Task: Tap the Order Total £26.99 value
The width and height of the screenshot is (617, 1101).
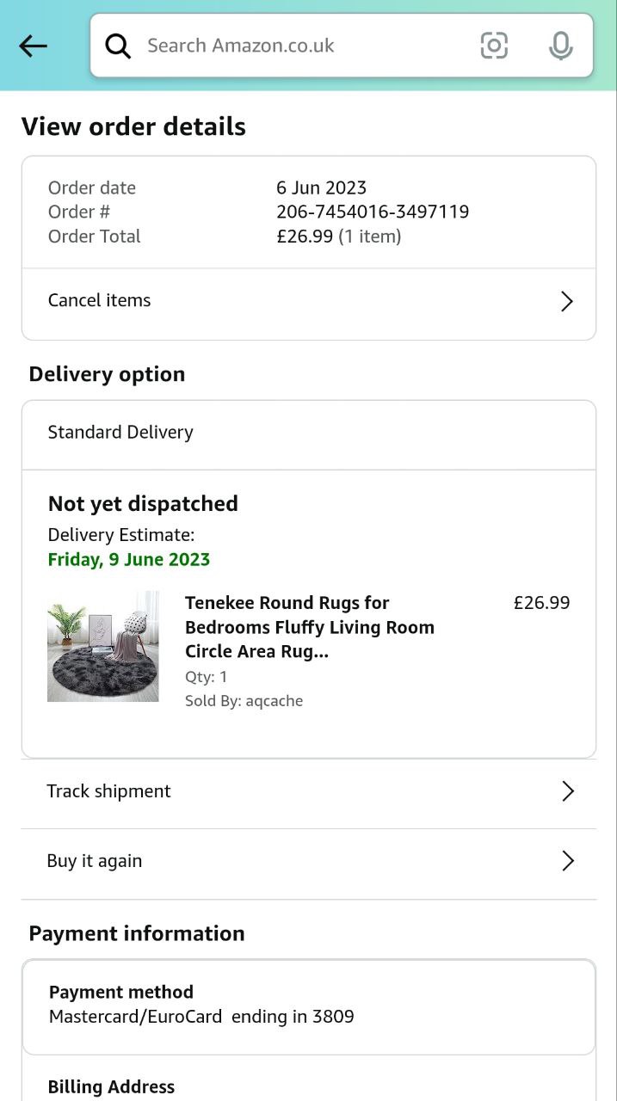Action: click(x=305, y=237)
